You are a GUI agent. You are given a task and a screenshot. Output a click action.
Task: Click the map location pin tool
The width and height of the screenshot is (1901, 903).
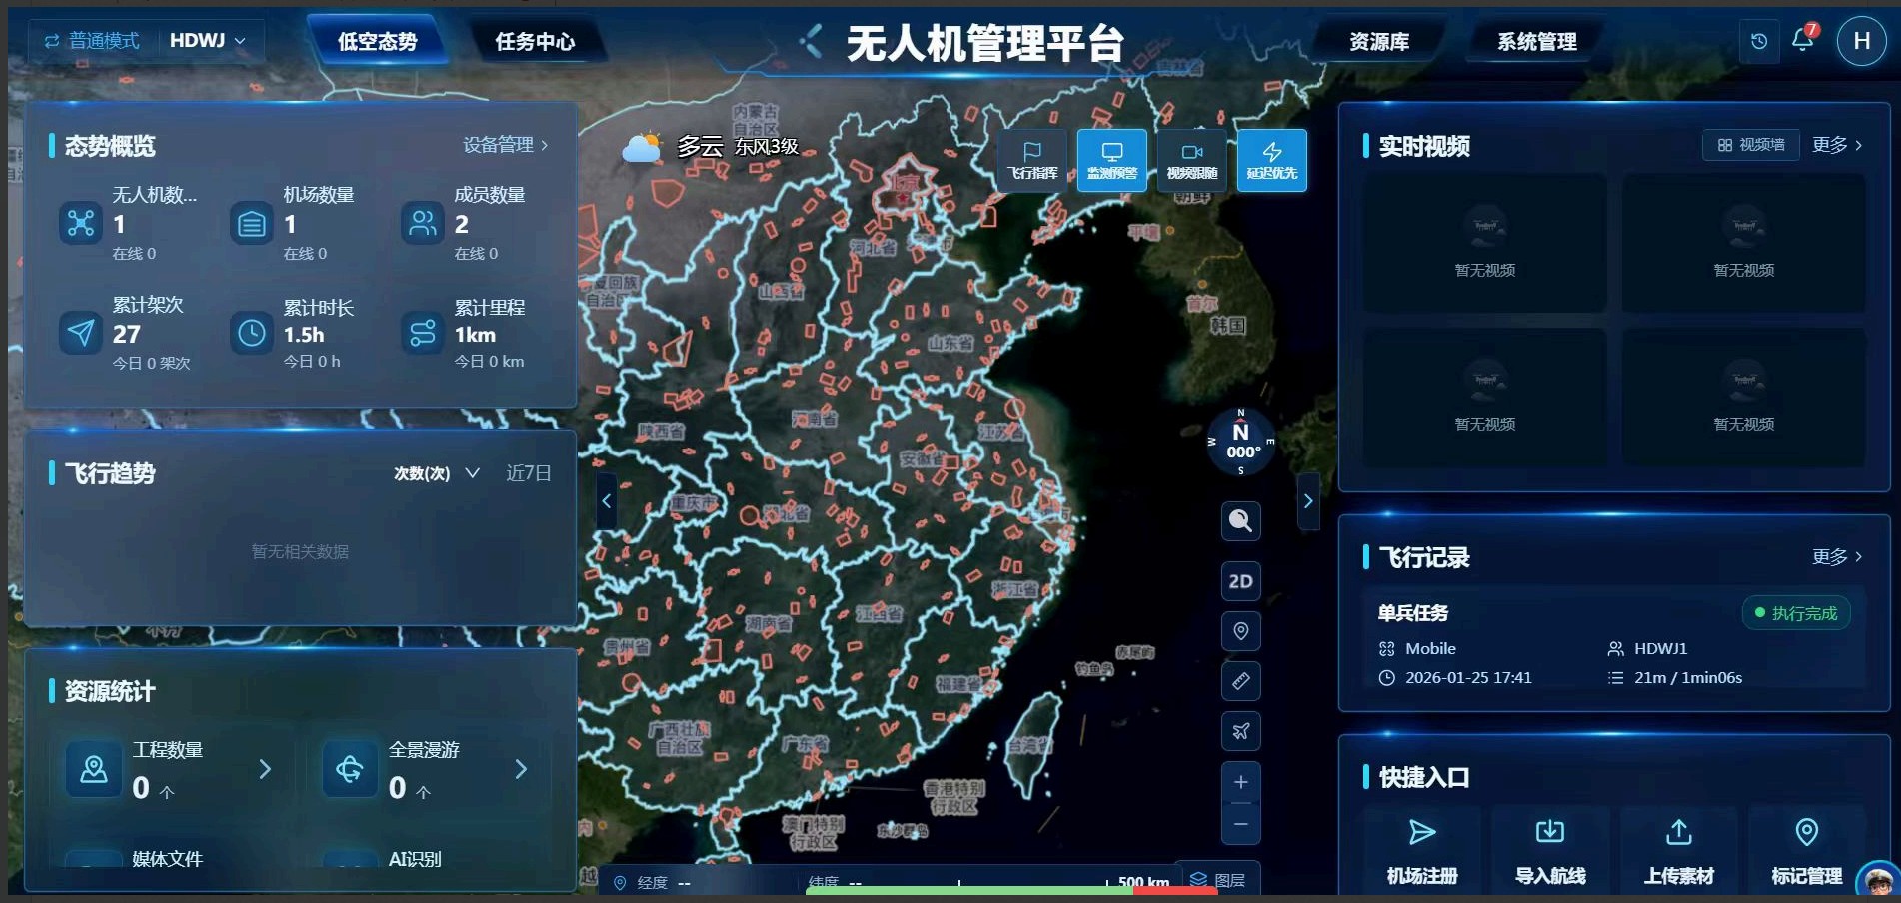point(1240,631)
